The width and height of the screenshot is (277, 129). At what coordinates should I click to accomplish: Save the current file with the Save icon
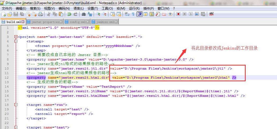(16, 14)
